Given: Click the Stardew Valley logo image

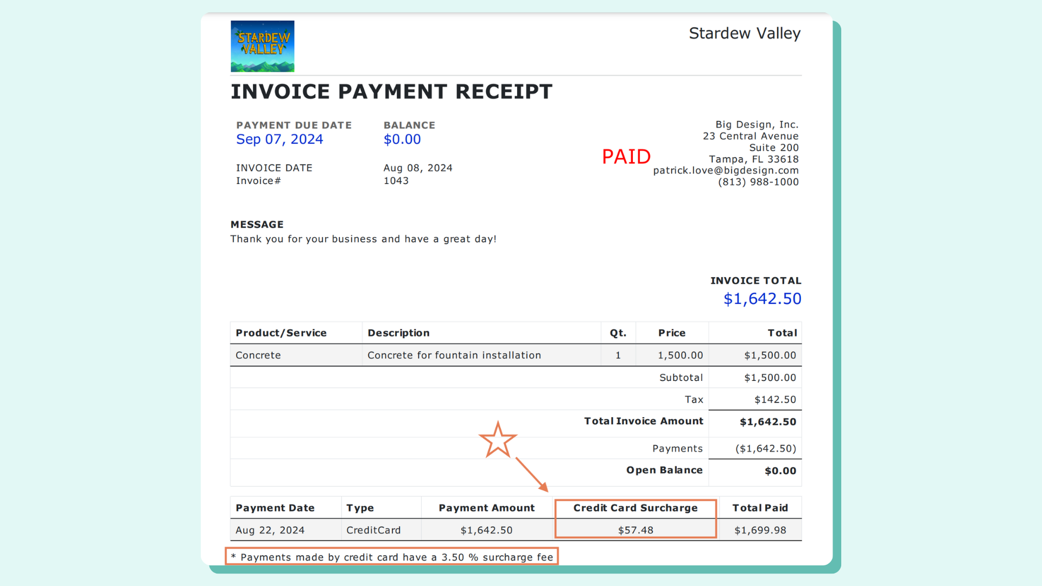Looking at the screenshot, I should (x=262, y=46).
